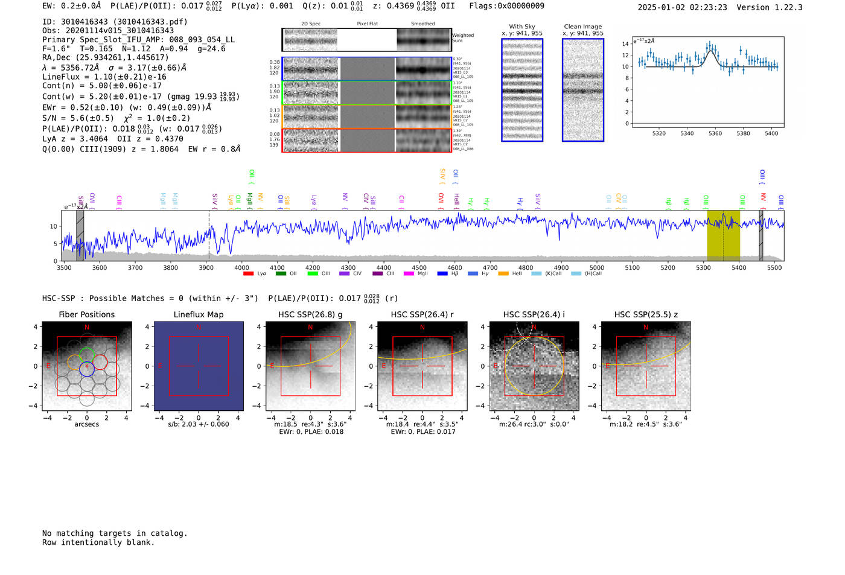This screenshot has height=575, width=845.
Task: Click the orange HeII legend swatch
Action: (503, 273)
